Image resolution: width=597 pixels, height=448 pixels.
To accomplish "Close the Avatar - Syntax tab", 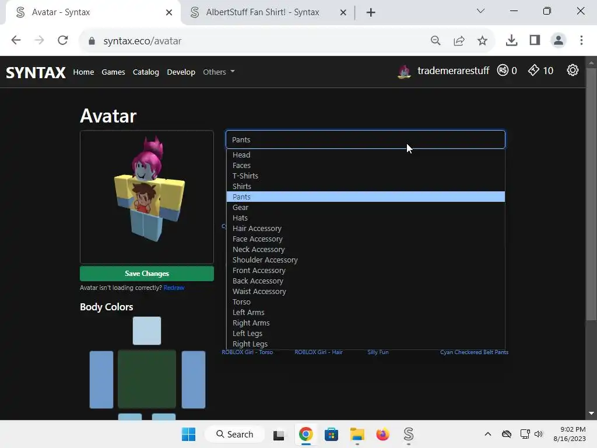I will point(169,13).
